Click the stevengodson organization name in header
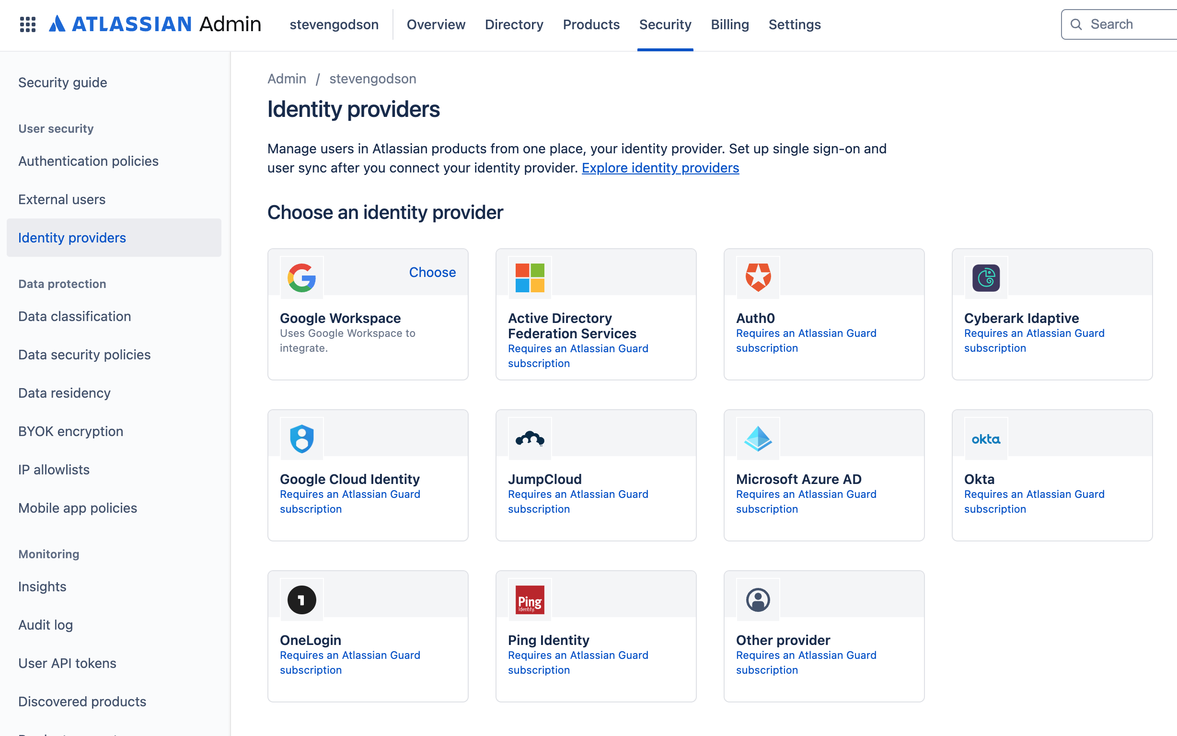Viewport: 1177px width, 736px height. [334, 24]
